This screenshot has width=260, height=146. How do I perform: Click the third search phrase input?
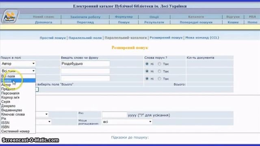85,78
